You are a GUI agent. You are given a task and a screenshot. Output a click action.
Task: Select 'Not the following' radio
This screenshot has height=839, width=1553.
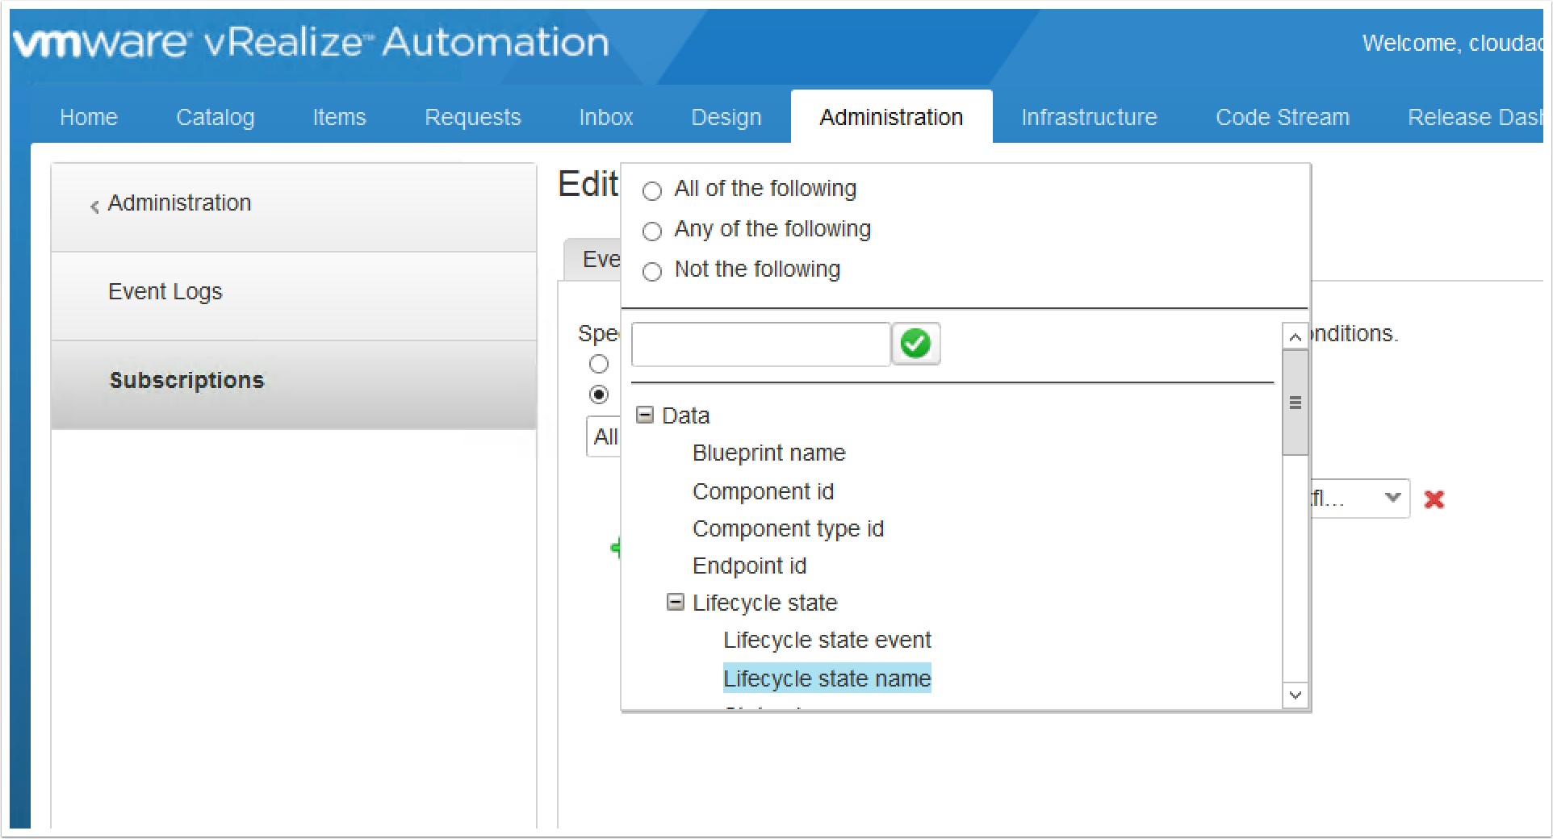652,271
